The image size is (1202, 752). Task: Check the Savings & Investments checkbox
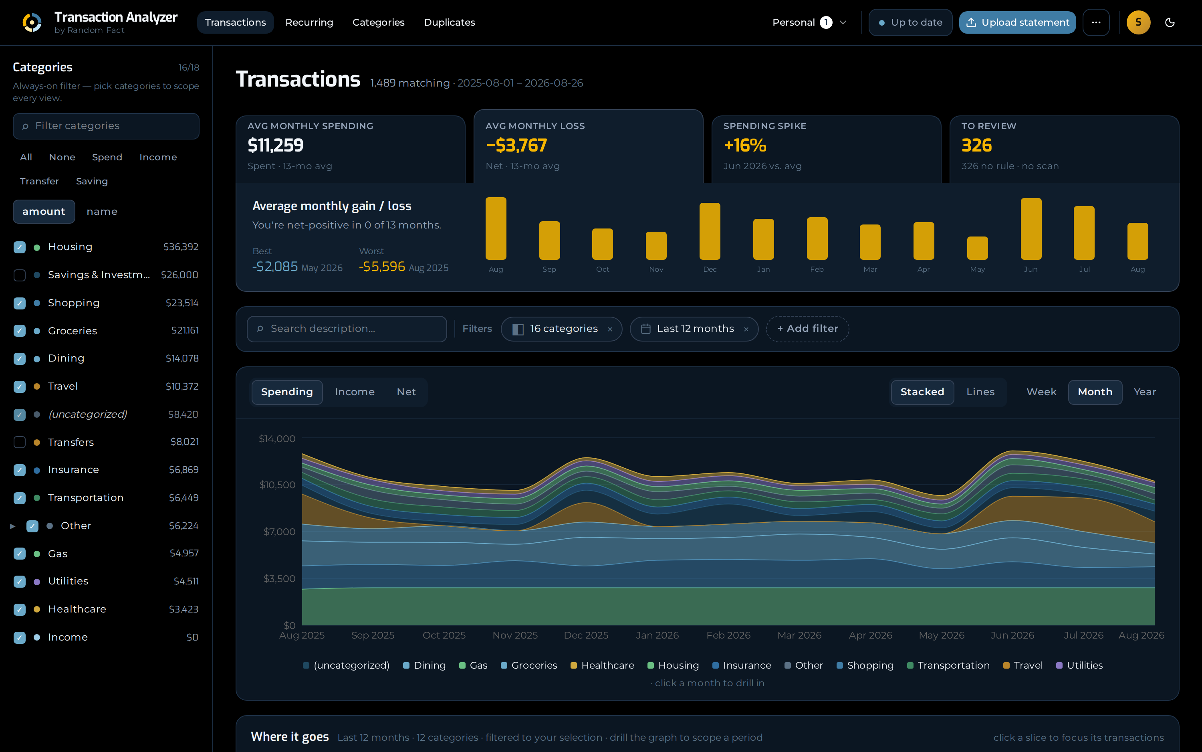coord(19,275)
